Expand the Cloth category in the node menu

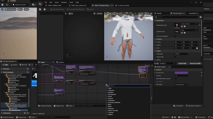click(107, 88)
